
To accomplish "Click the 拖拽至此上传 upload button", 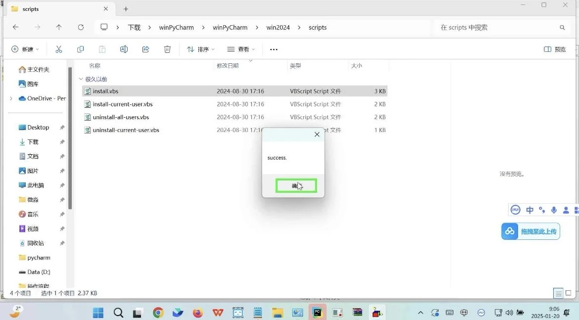I will (x=530, y=231).
